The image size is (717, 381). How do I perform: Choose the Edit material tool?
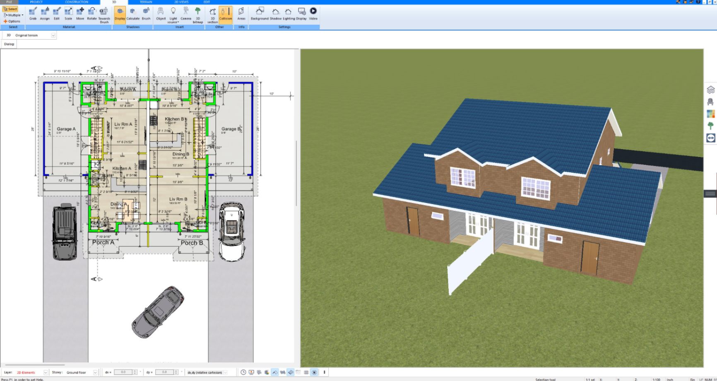(x=57, y=13)
